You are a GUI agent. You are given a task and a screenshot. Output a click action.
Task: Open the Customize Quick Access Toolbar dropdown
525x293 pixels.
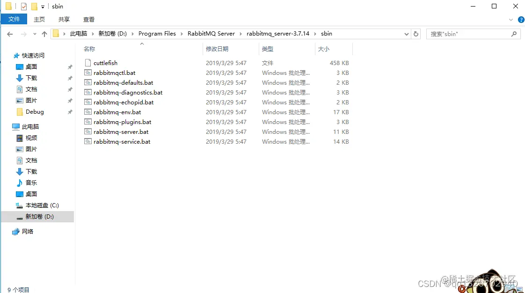[x=43, y=7]
